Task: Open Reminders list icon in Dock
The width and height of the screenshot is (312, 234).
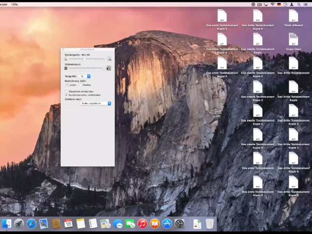Action: (93, 224)
